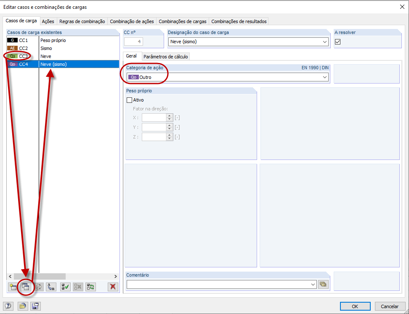Decrease the Y direction factor spinner

tap(170, 129)
